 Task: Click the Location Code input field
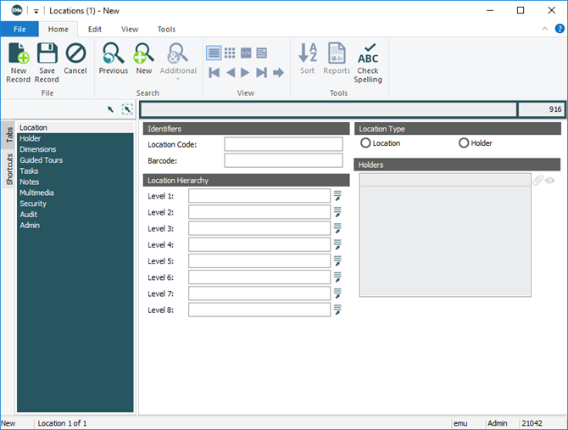pos(283,144)
